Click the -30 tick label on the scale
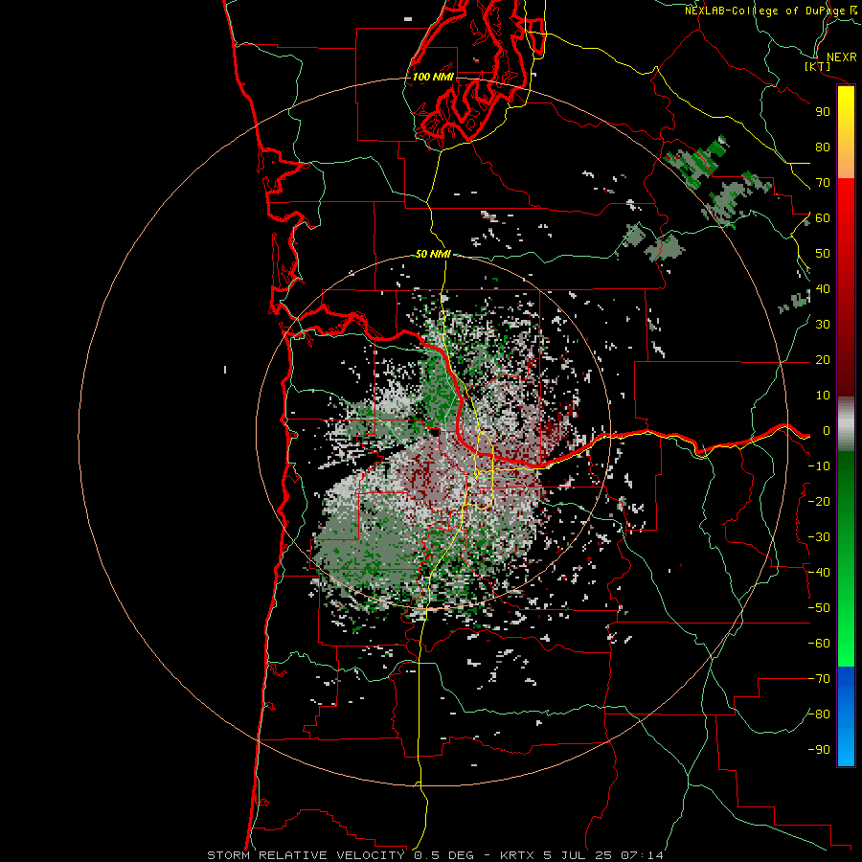Viewport: 862px width, 862px height. [819, 537]
